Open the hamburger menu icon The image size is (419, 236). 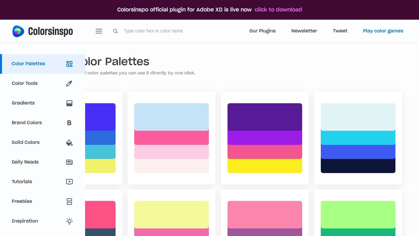(99, 31)
